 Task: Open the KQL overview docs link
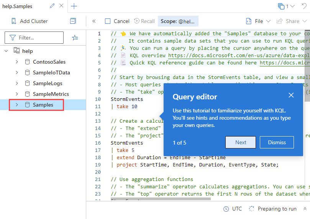pos(239,55)
